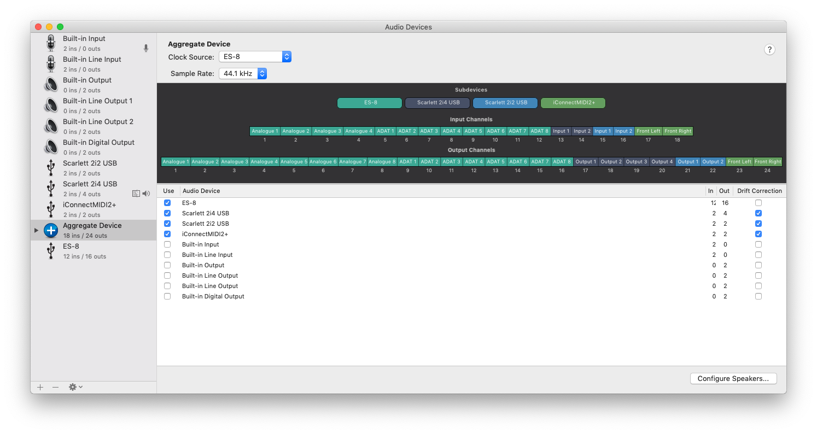The height and width of the screenshot is (434, 817).
Task: Open the Clock Source dropdown
Action: [x=255, y=57]
